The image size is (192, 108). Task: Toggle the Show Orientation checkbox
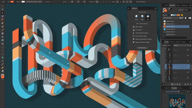click(135, 1)
